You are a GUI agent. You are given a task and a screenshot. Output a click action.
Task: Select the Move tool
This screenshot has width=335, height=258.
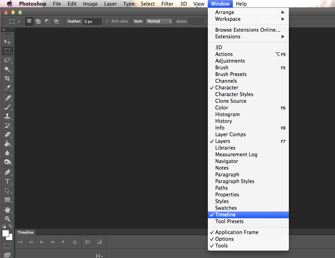pyautogui.click(x=7, y=42)
